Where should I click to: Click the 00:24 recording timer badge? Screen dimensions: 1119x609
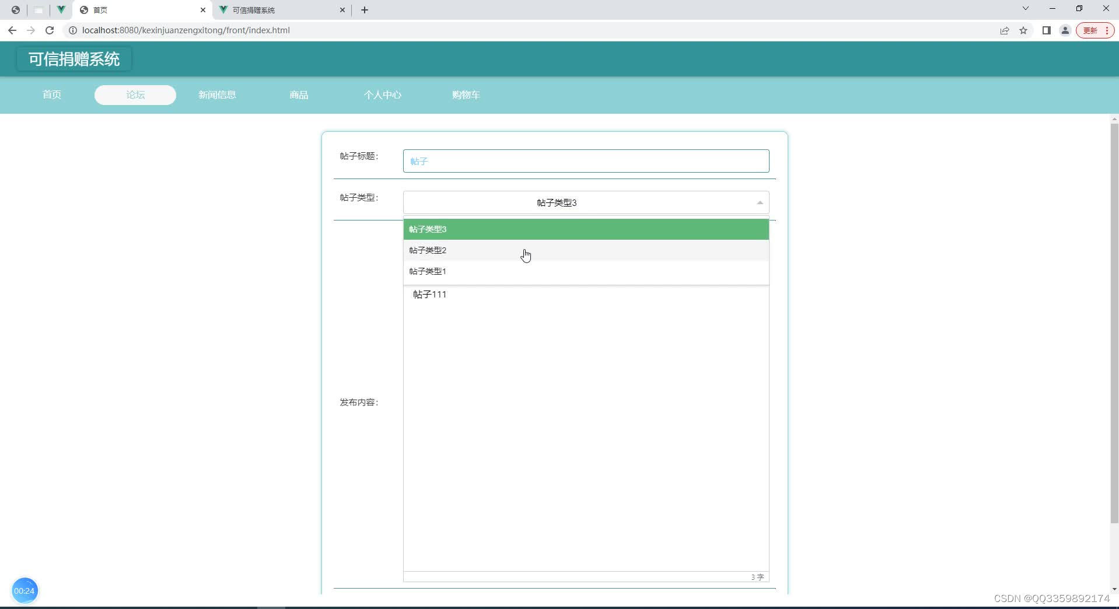(x=25, y=591)
